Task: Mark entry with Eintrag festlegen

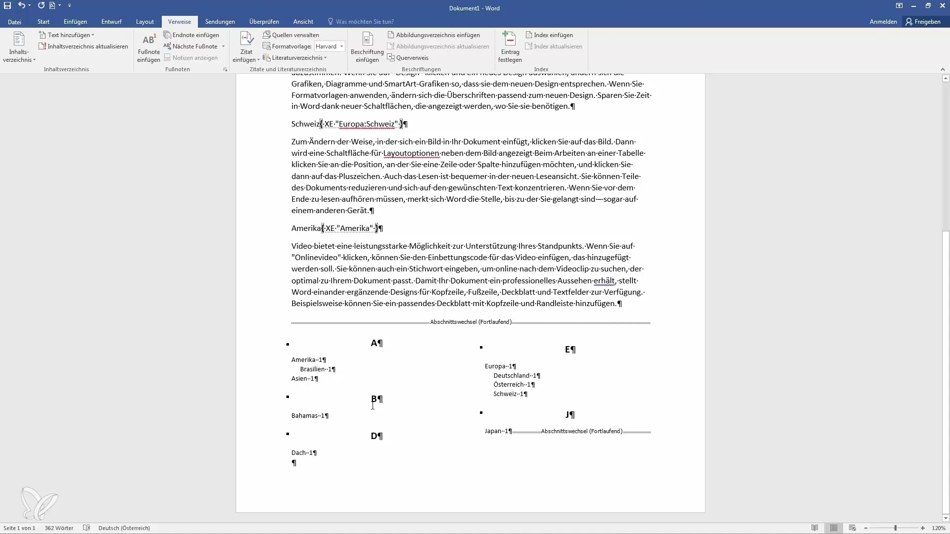Action: (x=510, y=47)
